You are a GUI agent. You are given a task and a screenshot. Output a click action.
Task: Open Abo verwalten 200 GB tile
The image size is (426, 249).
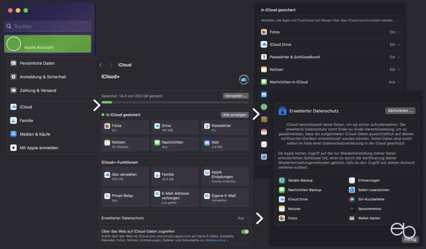coord(125,176)
